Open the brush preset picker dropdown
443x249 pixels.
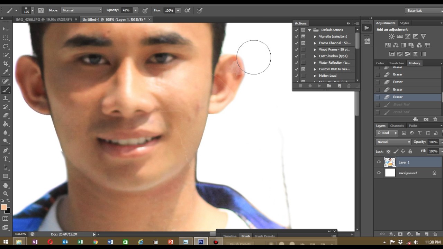pyautogui.click(x=33, y=10)
